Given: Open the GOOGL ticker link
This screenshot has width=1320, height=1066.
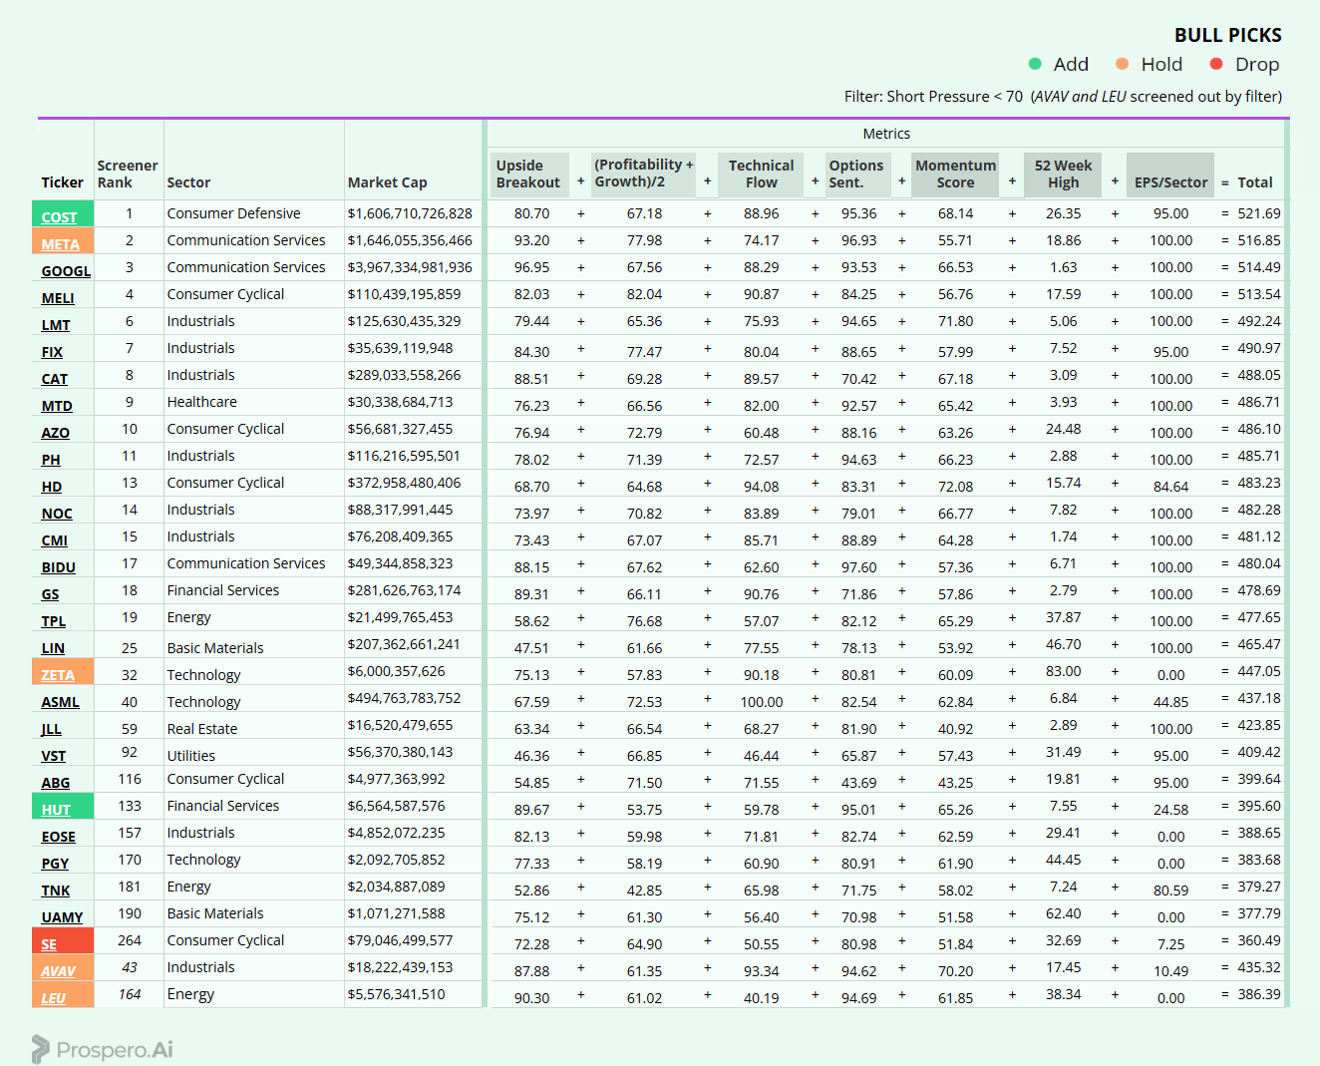Looking at the screenshot, I should click(66, 271).
